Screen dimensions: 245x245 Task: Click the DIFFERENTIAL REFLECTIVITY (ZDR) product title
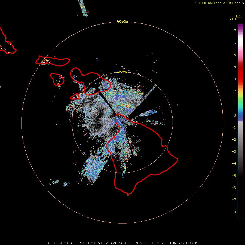(x=85, y=243)
